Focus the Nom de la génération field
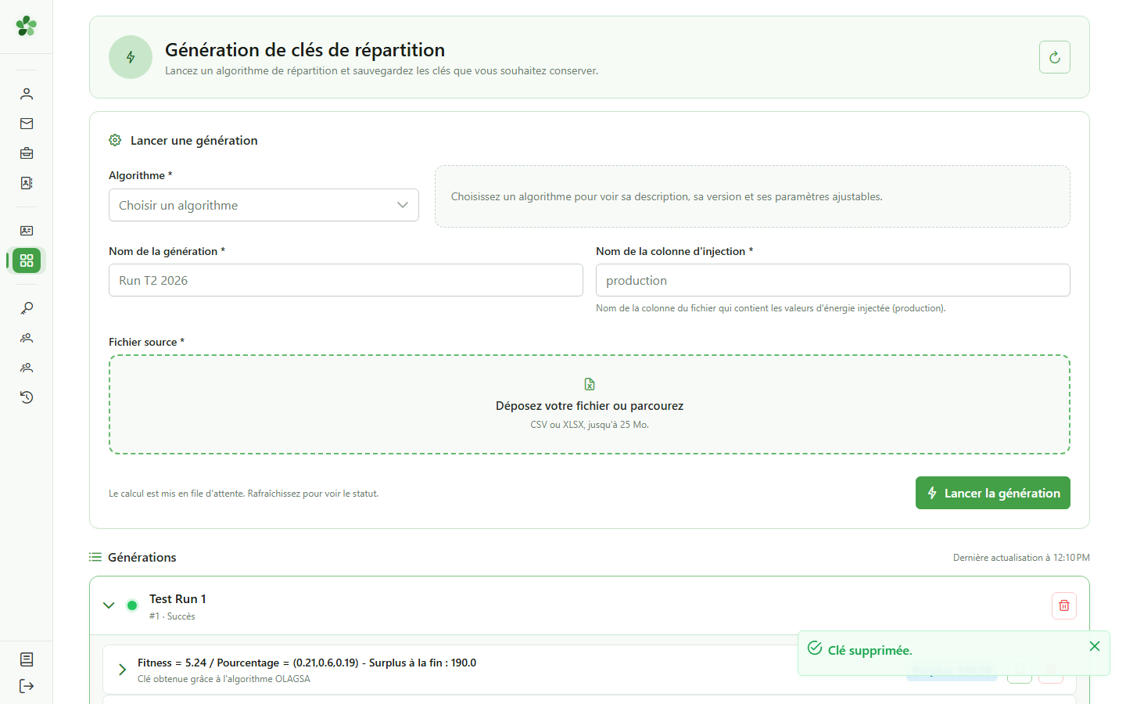 point(346,280)
